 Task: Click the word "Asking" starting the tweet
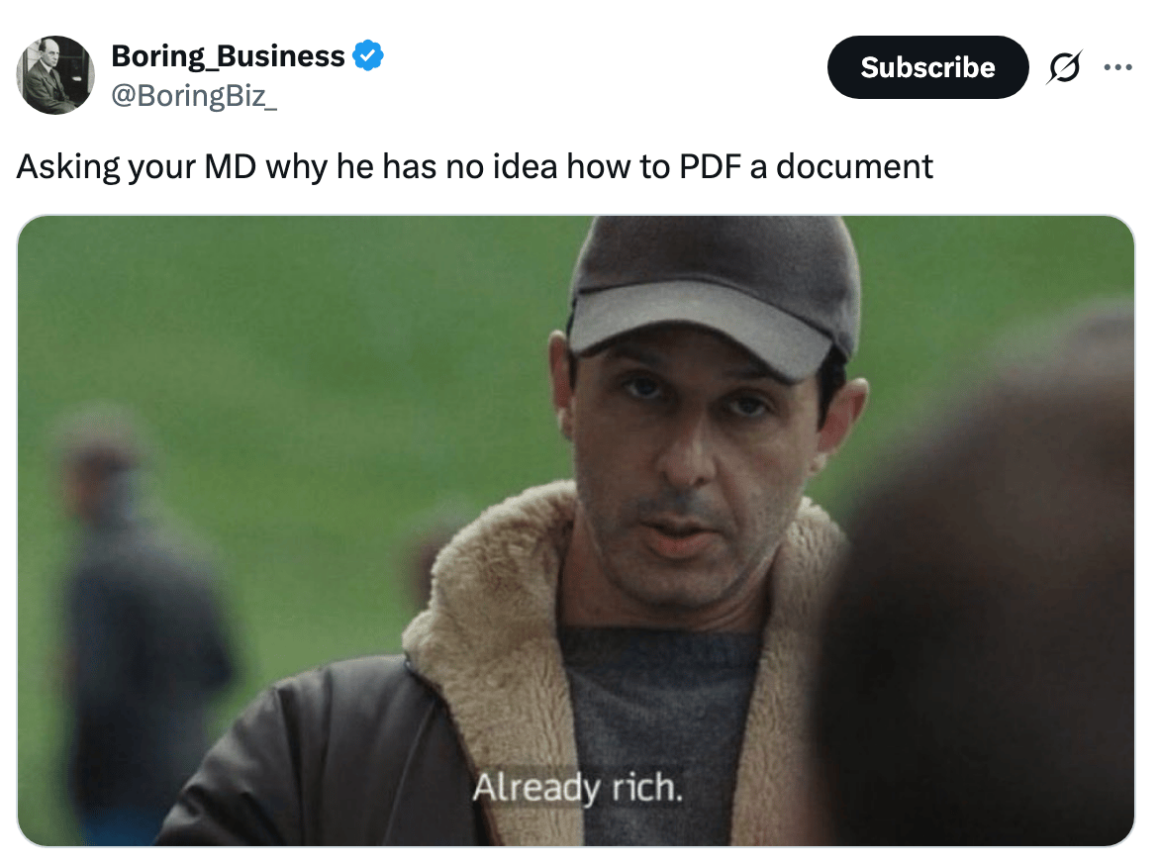pos(68,167)
